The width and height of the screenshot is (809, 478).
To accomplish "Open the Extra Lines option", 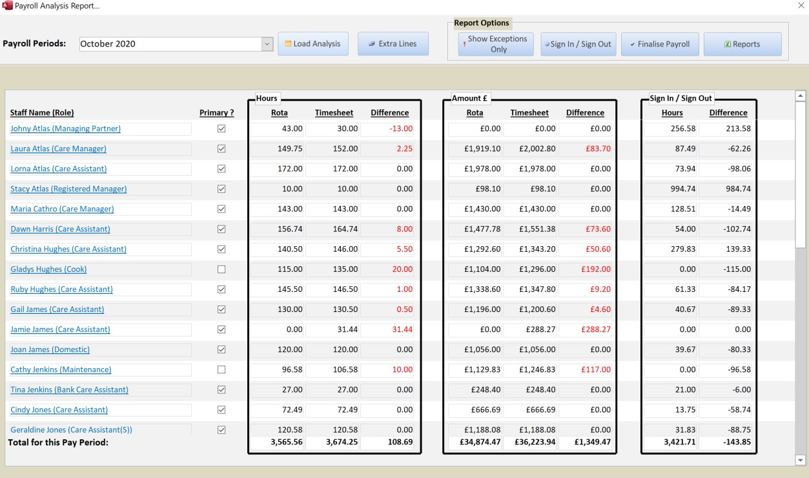I will click(x=393, y=44).
